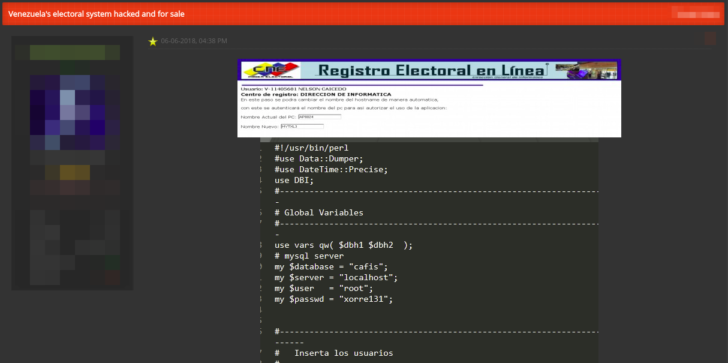The width and height of the screenshot is (728, 363).
Task: Click the code line '#!/usr/bin/perl'
Action: (311, 148)
